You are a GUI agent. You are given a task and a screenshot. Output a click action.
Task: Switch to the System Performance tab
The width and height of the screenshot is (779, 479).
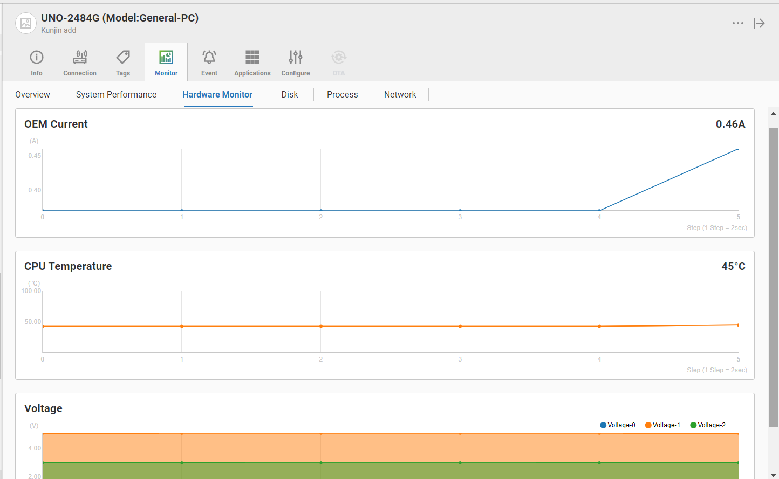point(116,95)
